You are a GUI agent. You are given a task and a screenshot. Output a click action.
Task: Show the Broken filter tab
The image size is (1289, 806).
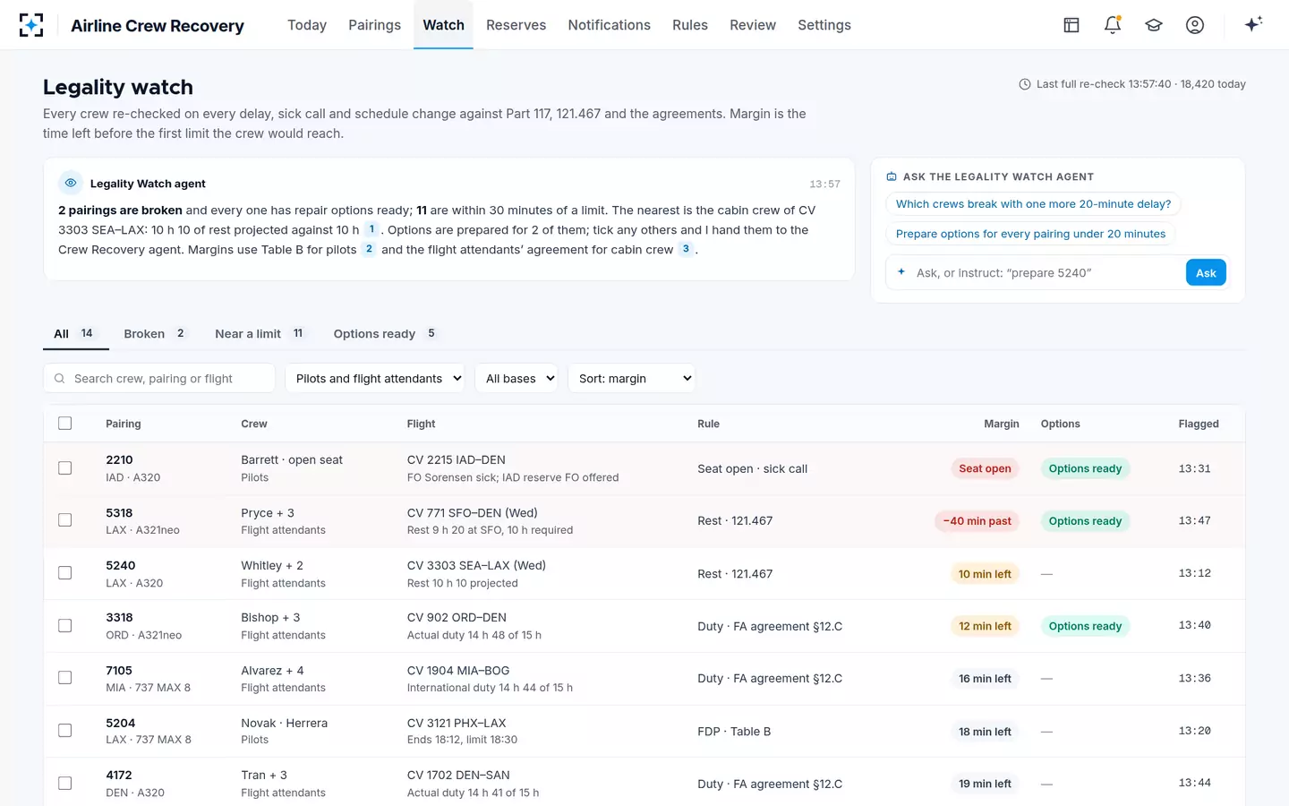[155, 333]
